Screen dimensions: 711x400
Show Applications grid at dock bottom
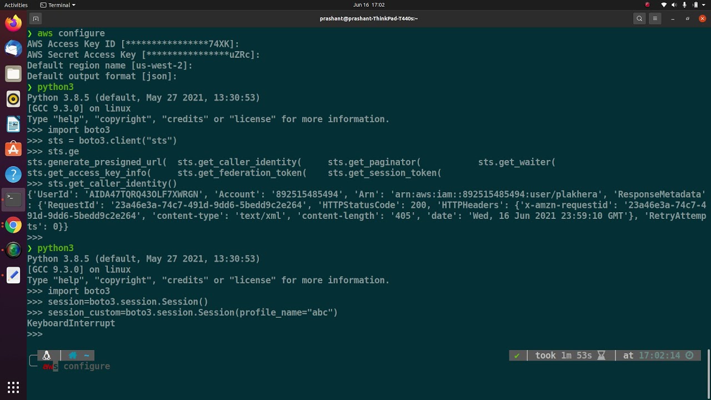click(x=13, y=387)
